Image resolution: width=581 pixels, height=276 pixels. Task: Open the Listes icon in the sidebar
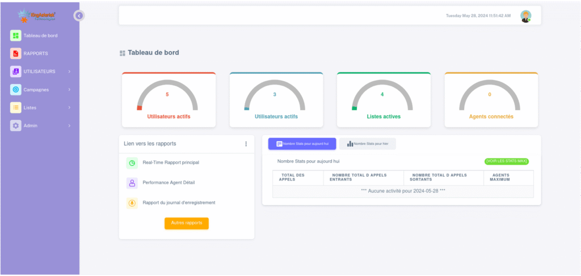pos(16,107)
